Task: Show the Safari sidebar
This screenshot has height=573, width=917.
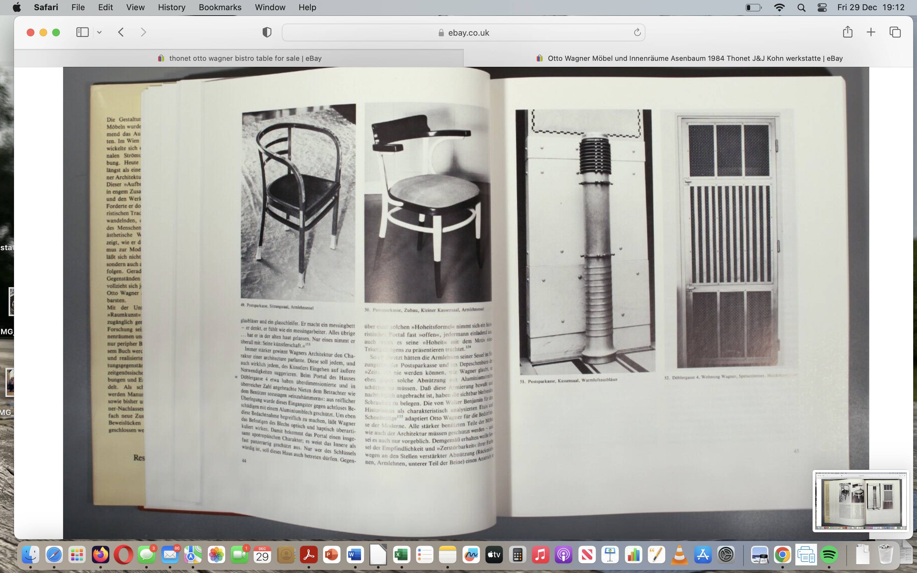Action: pyautogui.click(x=82, y=32)
